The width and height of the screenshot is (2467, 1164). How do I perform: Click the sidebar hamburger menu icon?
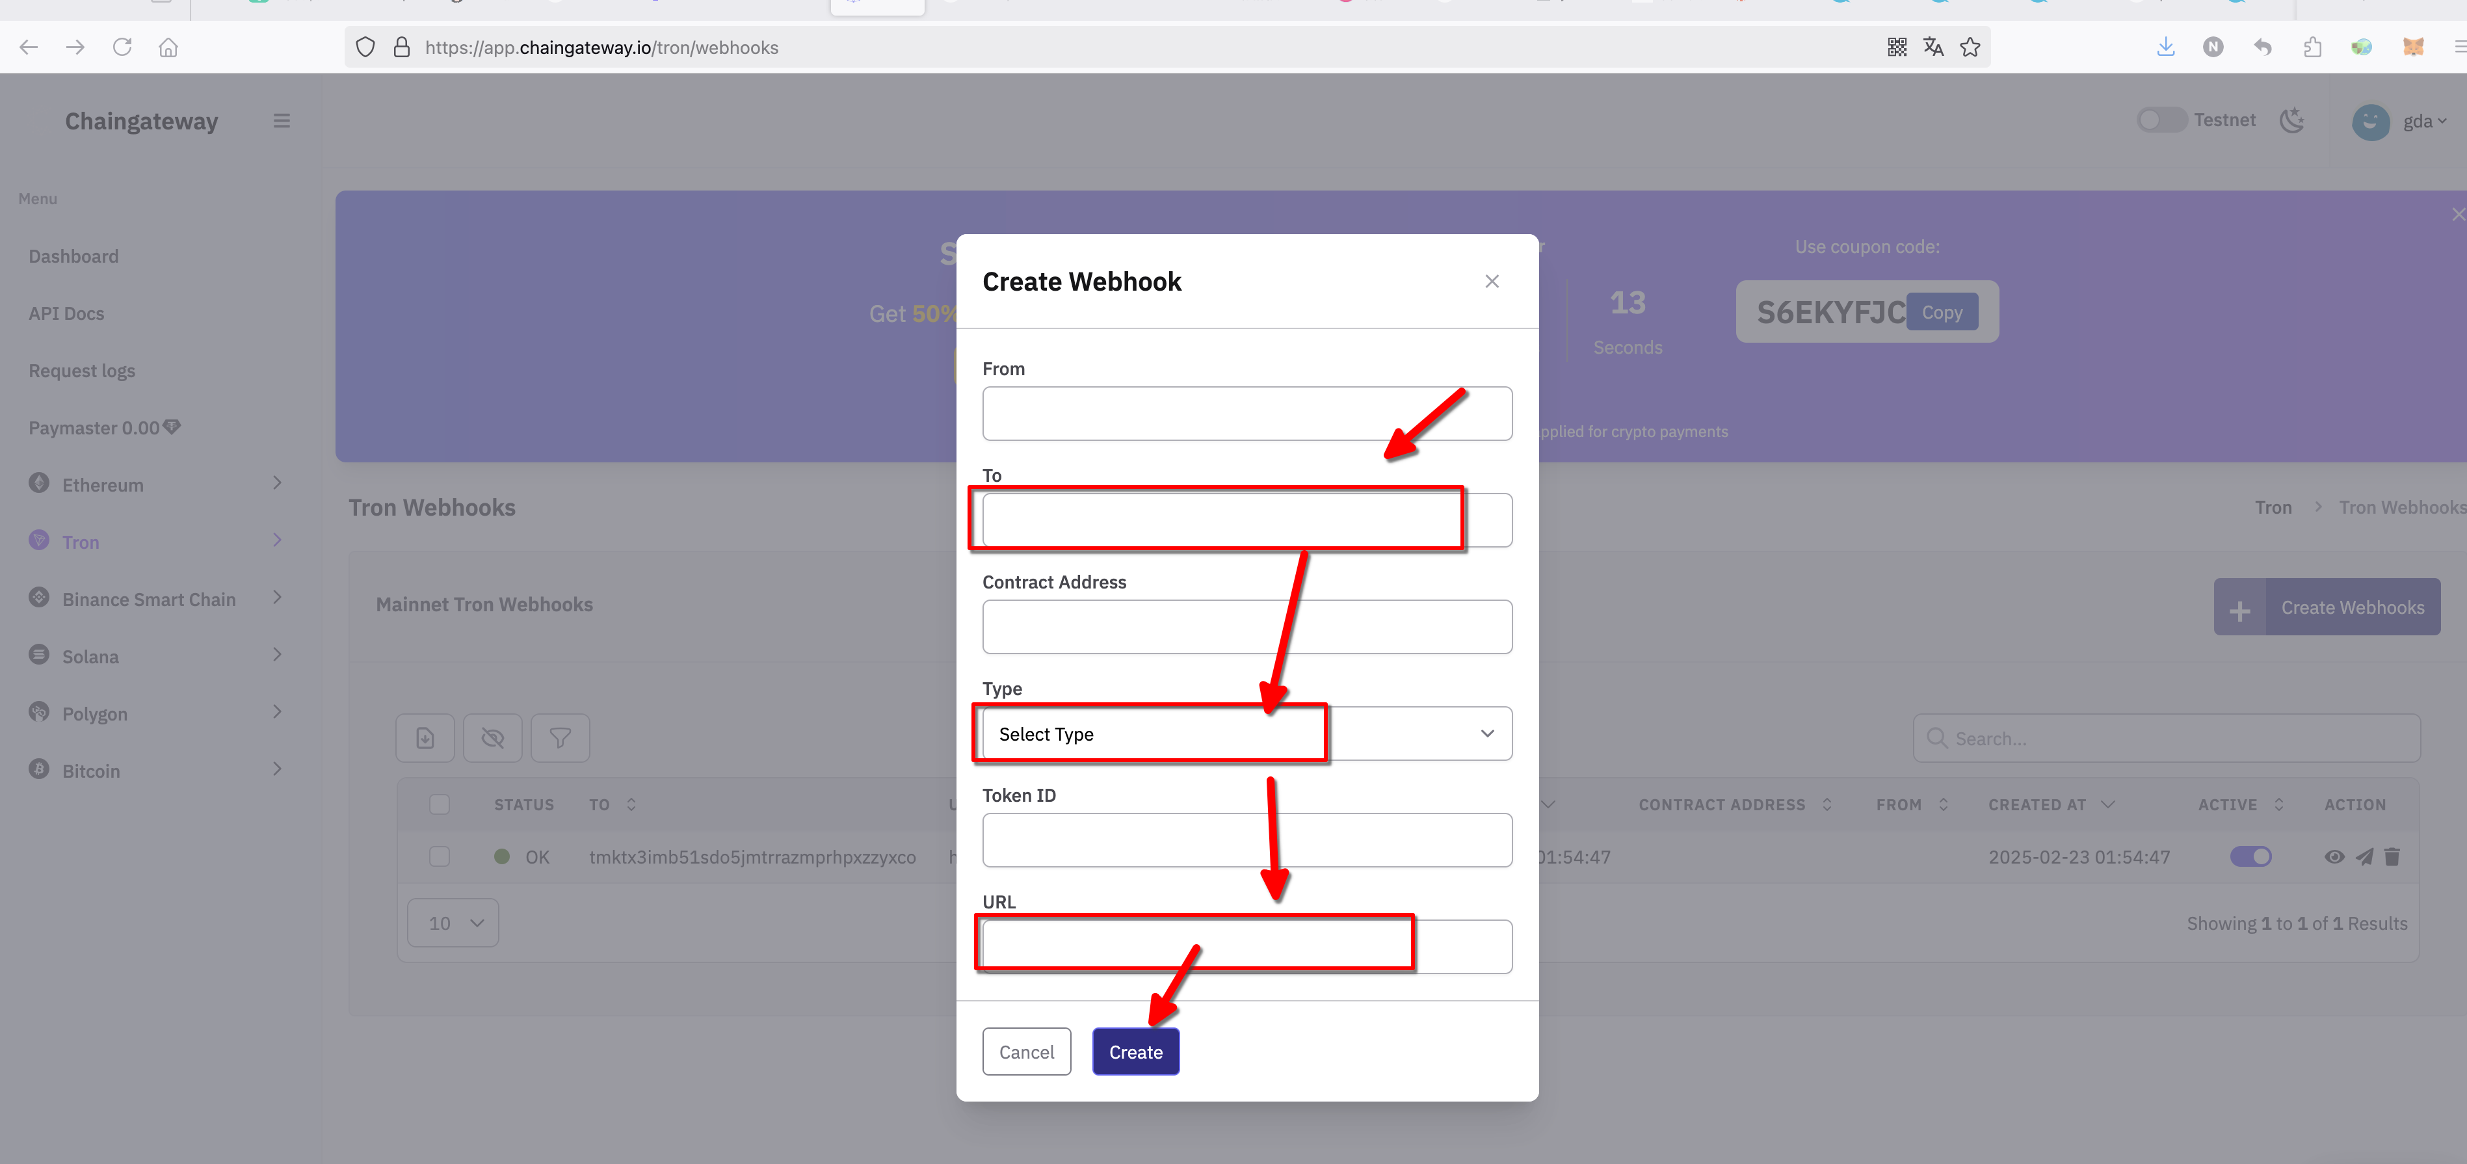tap(282, 121)
